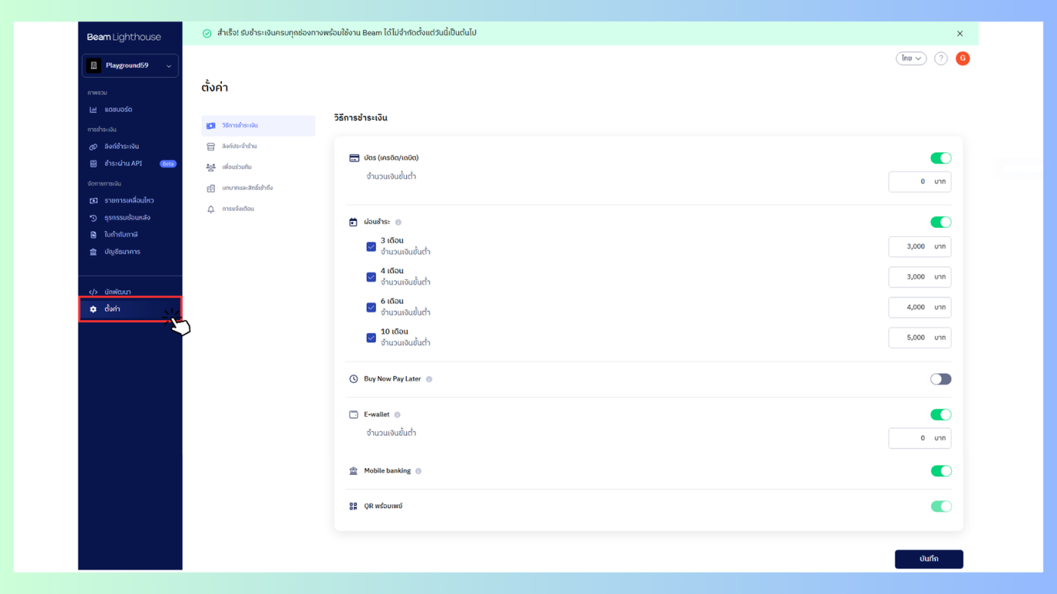1057x594 pixels.
Task: Click the ตั้งค่า page heading
Action: tap(214, 88)
